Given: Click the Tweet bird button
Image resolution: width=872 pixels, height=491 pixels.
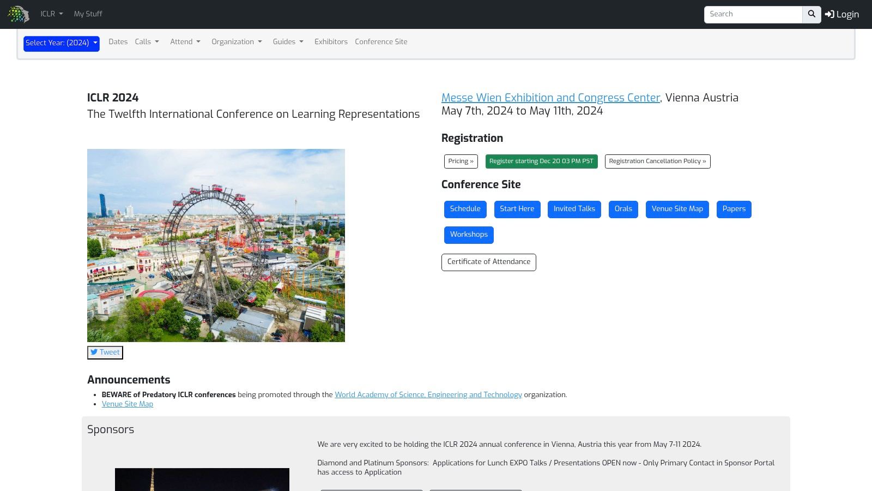Looking at the screenshot, I should click(x=105, y=352).
